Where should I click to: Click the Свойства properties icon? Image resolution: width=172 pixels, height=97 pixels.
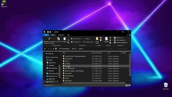pyautogui.click(x=106, y=40)
